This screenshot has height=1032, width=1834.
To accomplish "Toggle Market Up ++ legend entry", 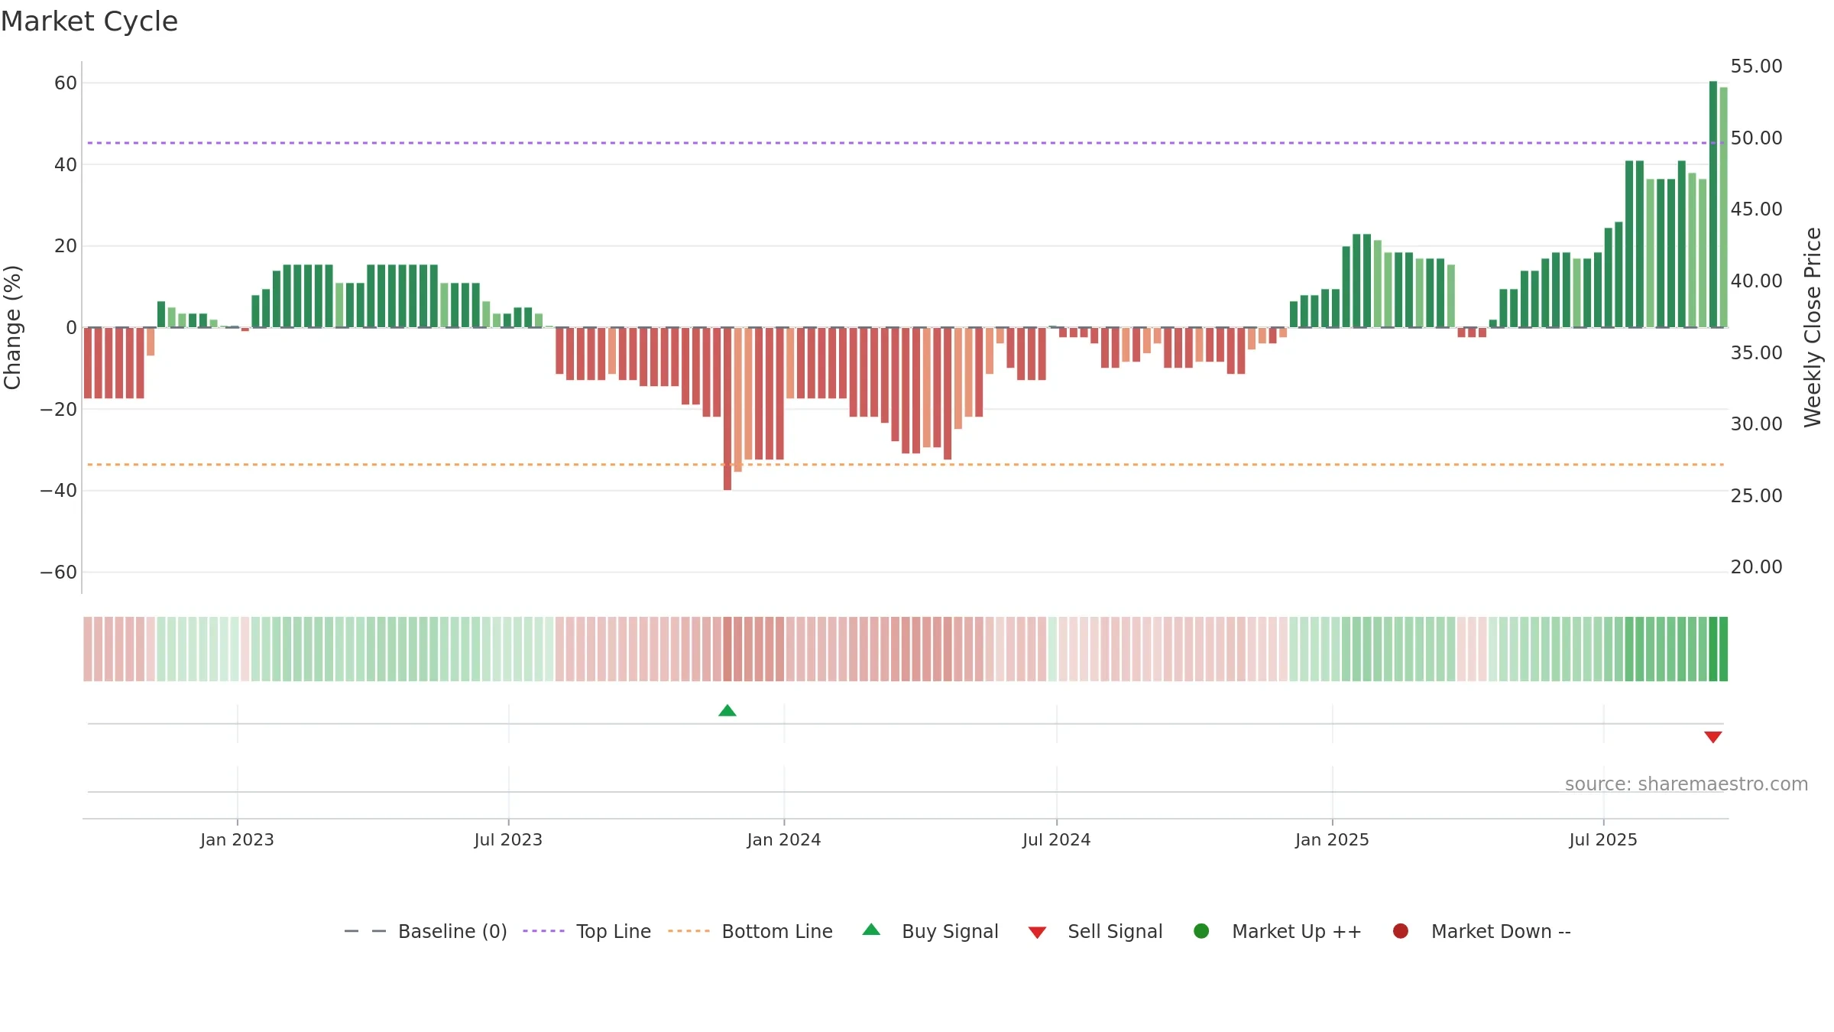I will tap(1278, 931).
